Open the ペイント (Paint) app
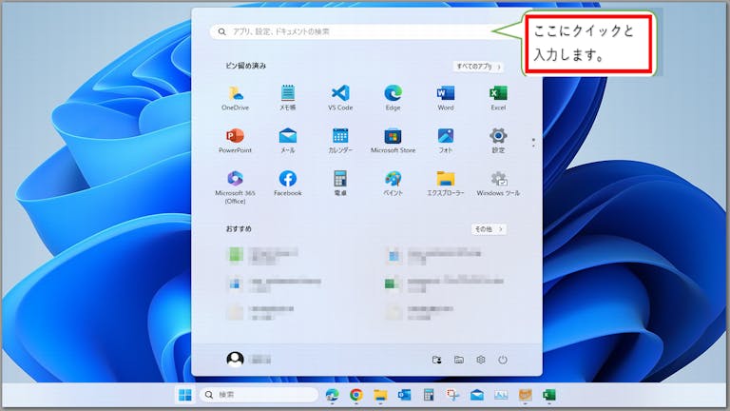Viewport: 730px width, 411px height. coord(393,184)
